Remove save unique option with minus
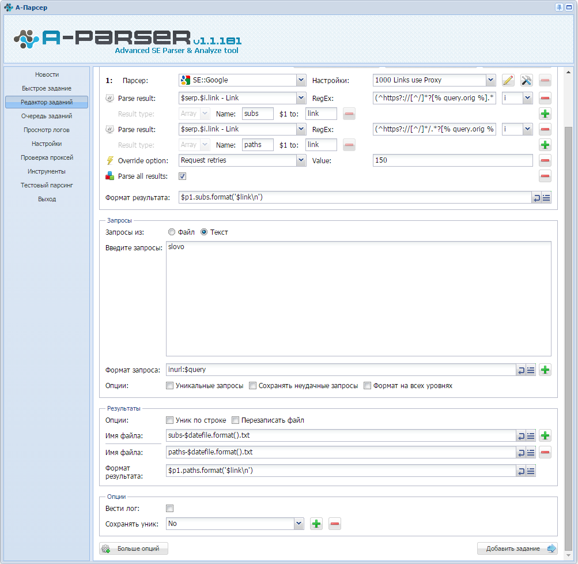Viewport: 578px width, 564px height. [334, 524]
